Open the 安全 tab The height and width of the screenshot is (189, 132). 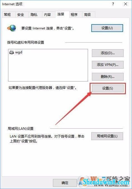[21, 14]
